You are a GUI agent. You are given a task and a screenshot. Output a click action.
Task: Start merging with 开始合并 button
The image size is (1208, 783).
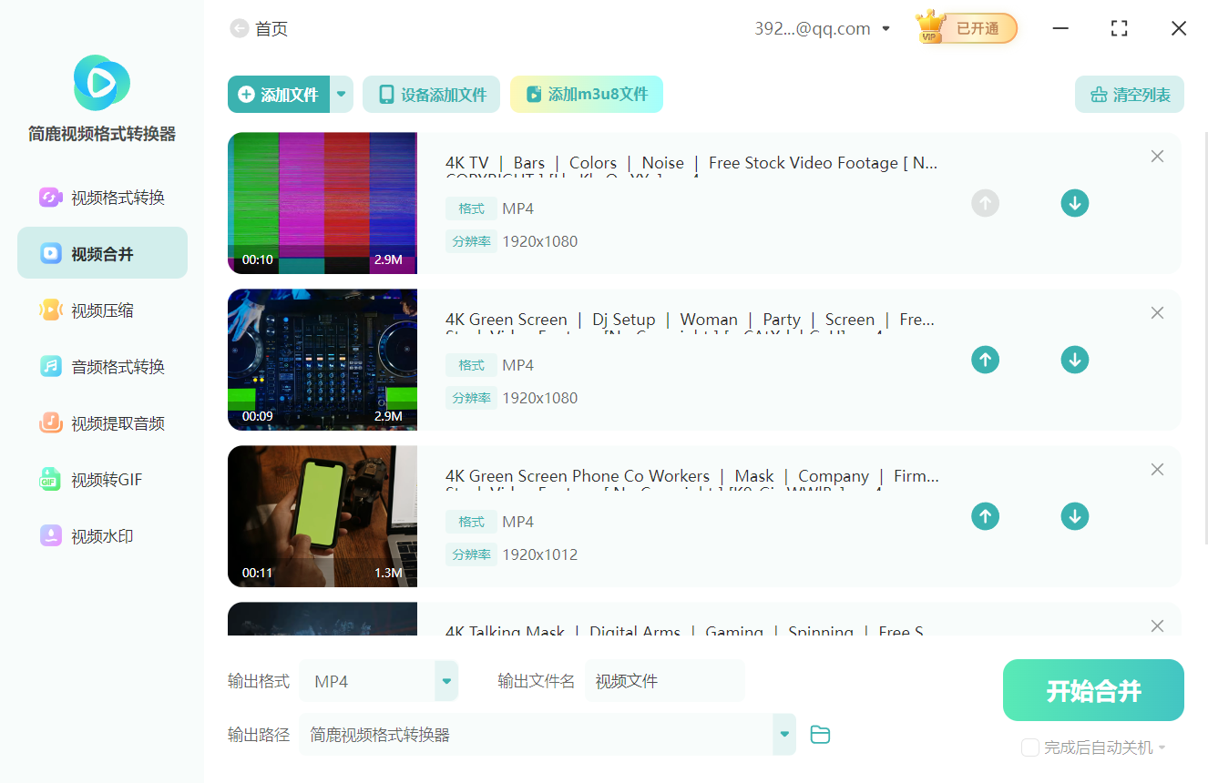[x=1093, y=690]
